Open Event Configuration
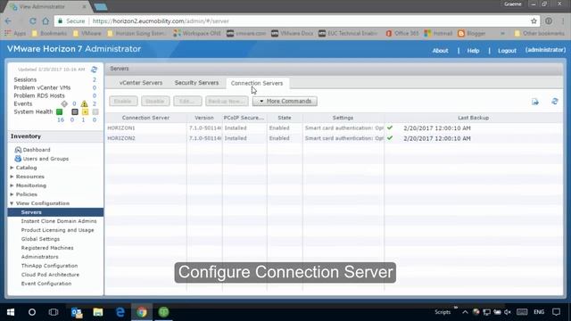571x321 pixels. [x=46, y=284]
